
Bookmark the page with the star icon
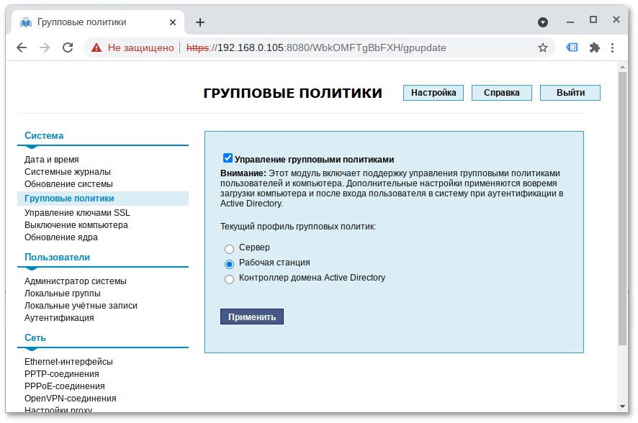pos(542,47)
